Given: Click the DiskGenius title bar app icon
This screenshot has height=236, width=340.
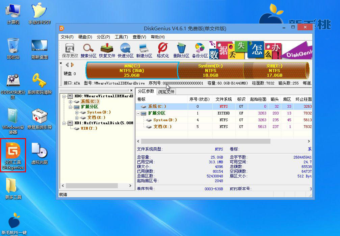Looking at the screenshot, I should [x=61, y=28].
